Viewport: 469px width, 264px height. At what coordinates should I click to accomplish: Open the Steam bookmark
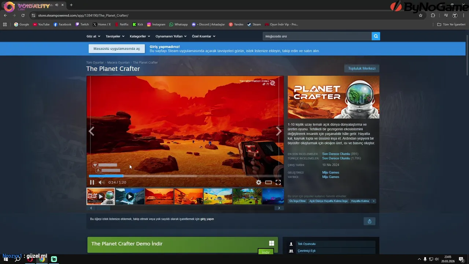point(254,25)
